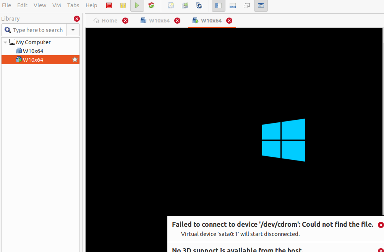Click the magnifier icon in search box
The image size is (384, 252).
tap(8, 30)
